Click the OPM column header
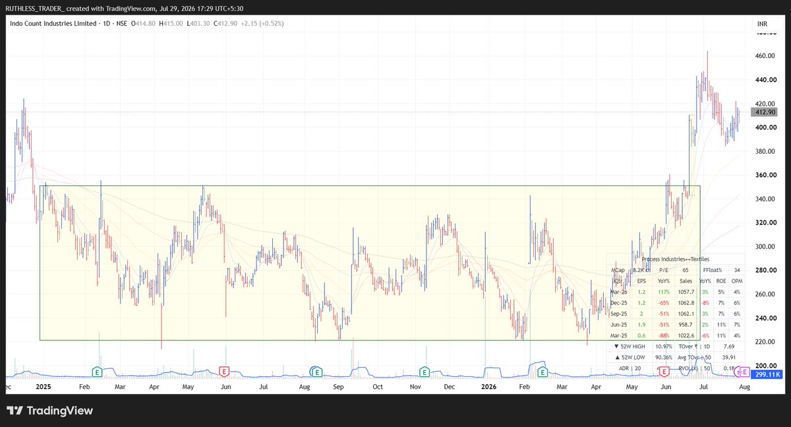 (736, 280)
